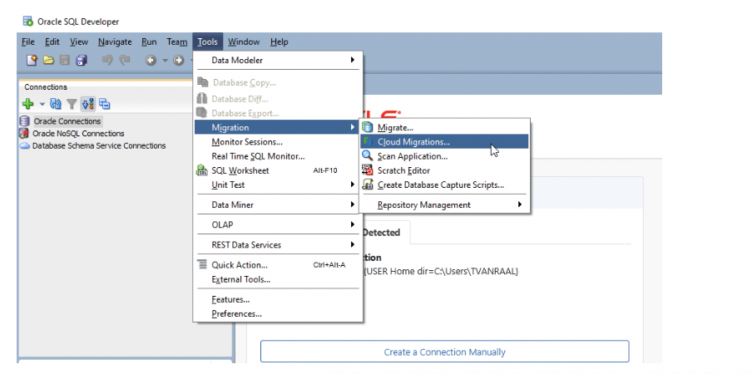752x374 pixels.
Task: Select Oracle NoSQL Connections tree node
Action: (78, 134)
